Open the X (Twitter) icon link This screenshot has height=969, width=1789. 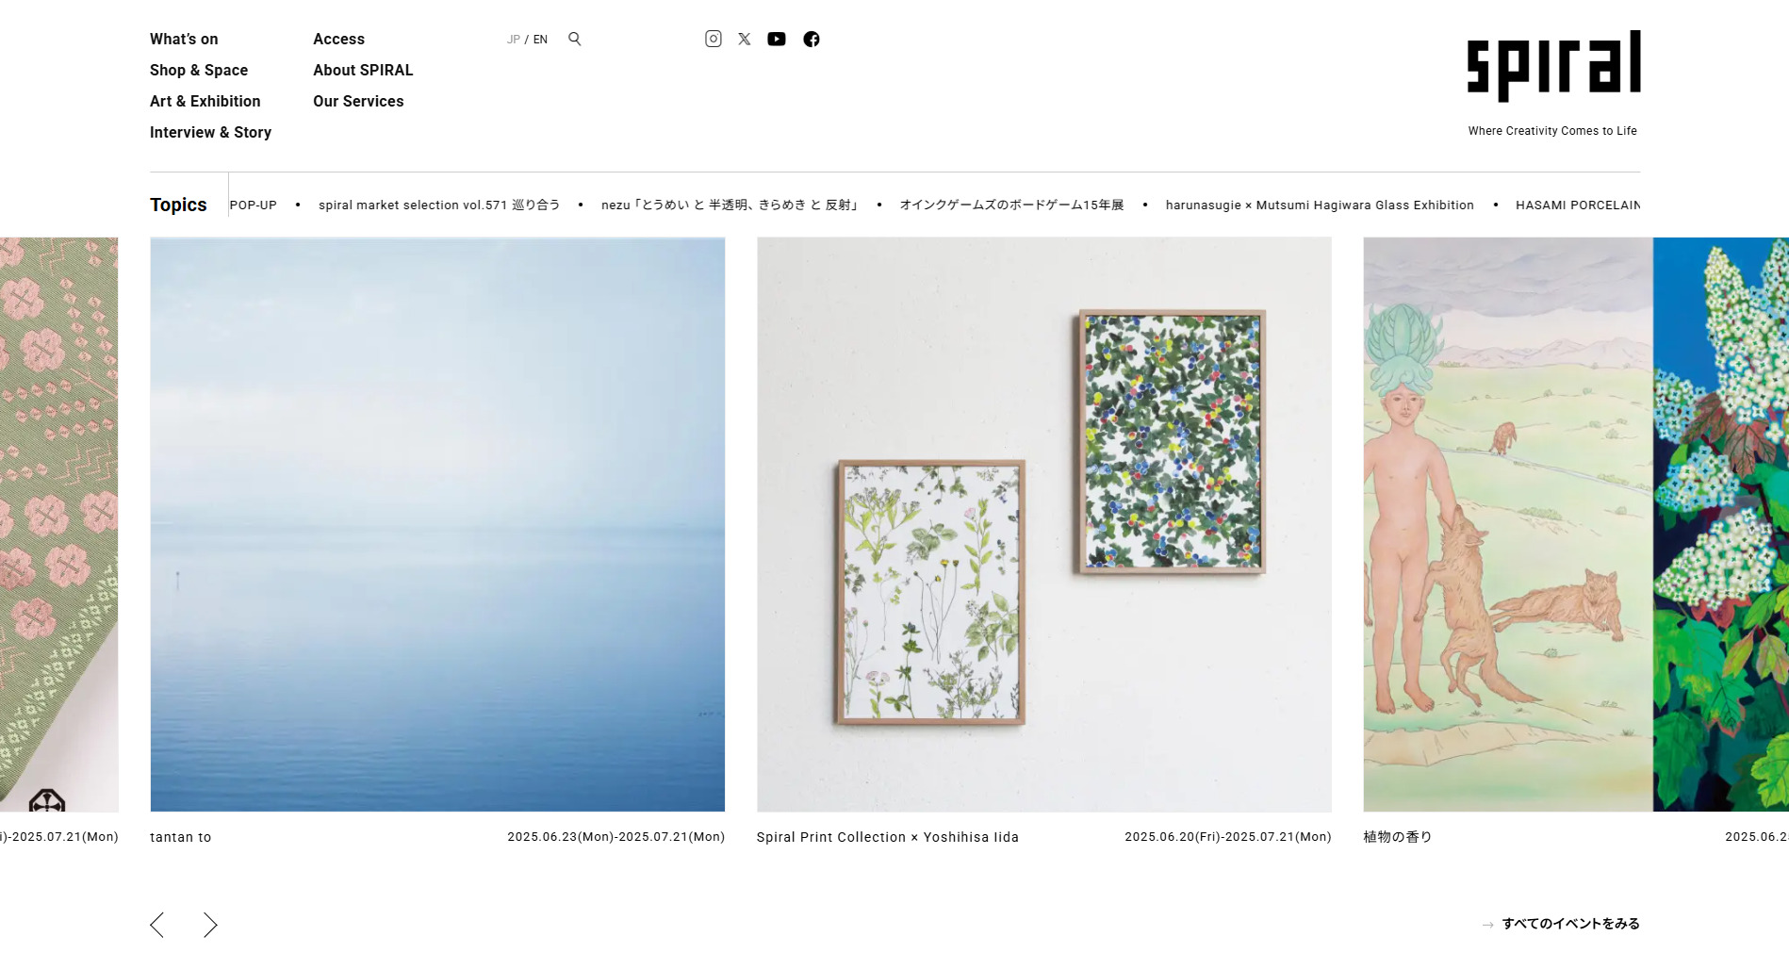pyautogui.click(x=745, y=39)
